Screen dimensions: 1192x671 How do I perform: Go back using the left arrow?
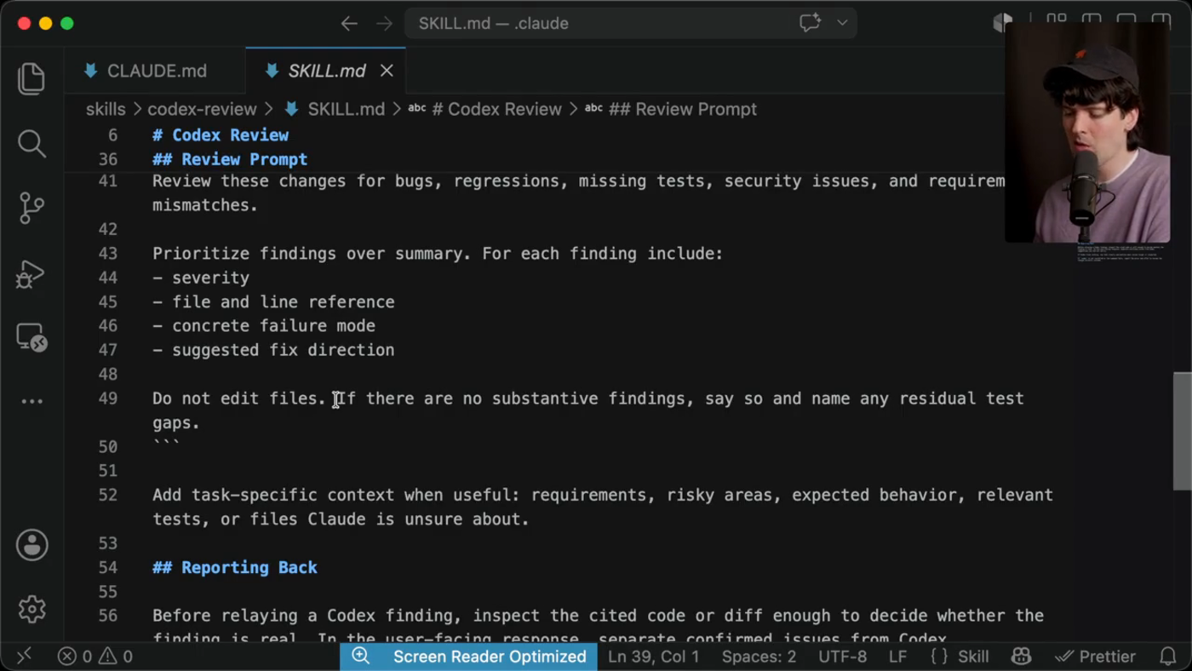pos(349,23)
